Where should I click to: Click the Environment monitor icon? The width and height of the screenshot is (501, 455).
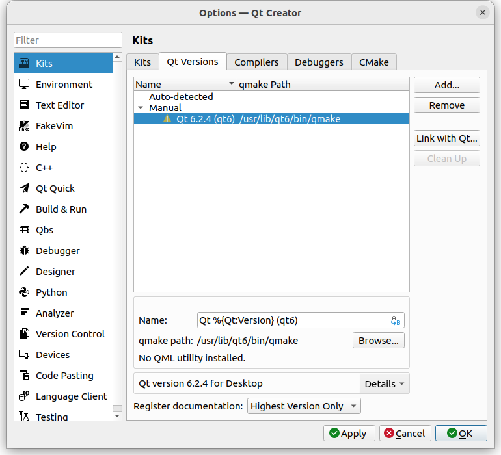tap(24, 84)
